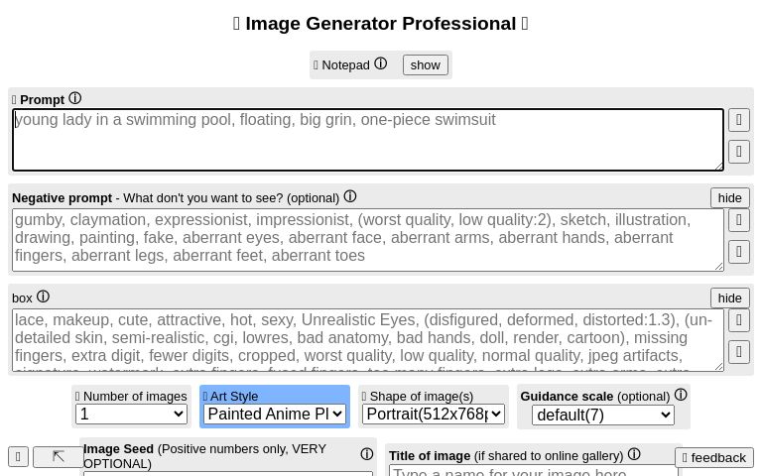This screenshot has height=476, width=762.
Task: Hide the Negative prompt section
Action: [x=729, y=197]
